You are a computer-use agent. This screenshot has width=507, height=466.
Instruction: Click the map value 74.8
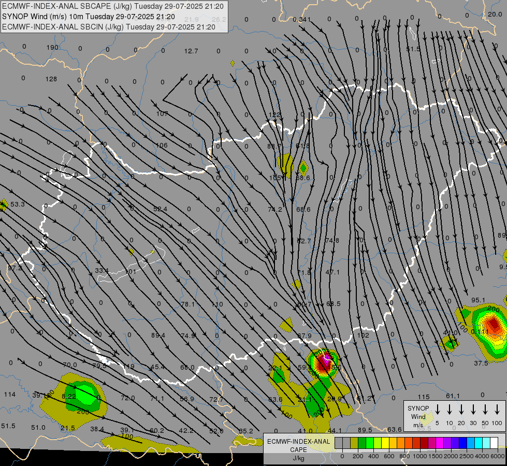coord(332,240)
